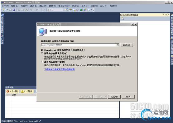This screenshot has height=123, width=173.
Task: Click the Solution Explorer panel's toolbar icon
Action: tap(123, 19)
